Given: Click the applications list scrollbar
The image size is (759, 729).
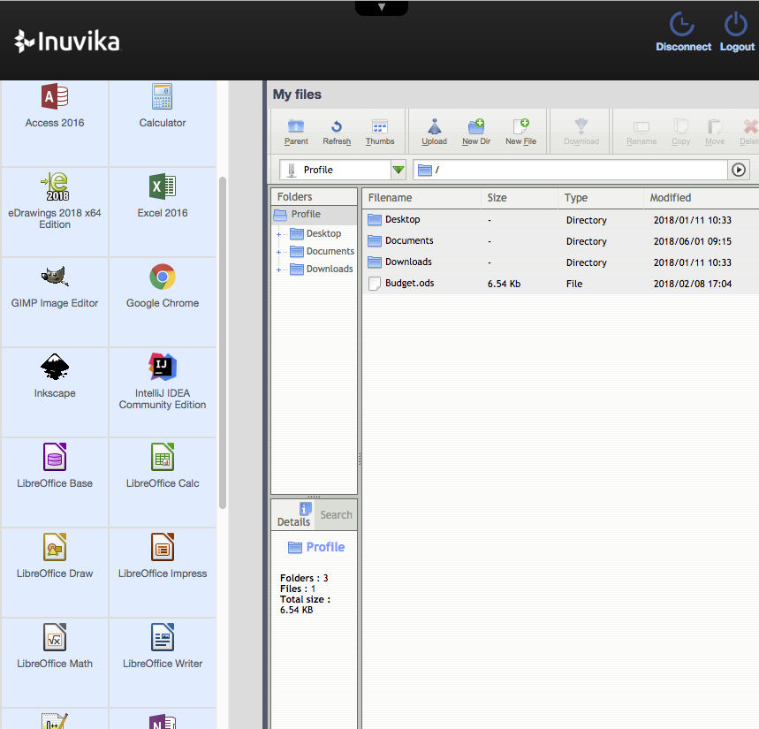Looking at the screenshot, I should pos(223,343).
